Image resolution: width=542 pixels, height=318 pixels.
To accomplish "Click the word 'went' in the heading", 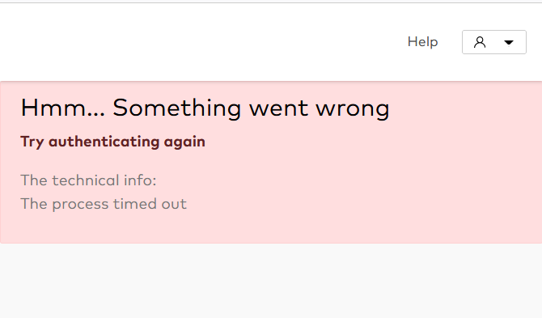I will (x=278, y=109).
